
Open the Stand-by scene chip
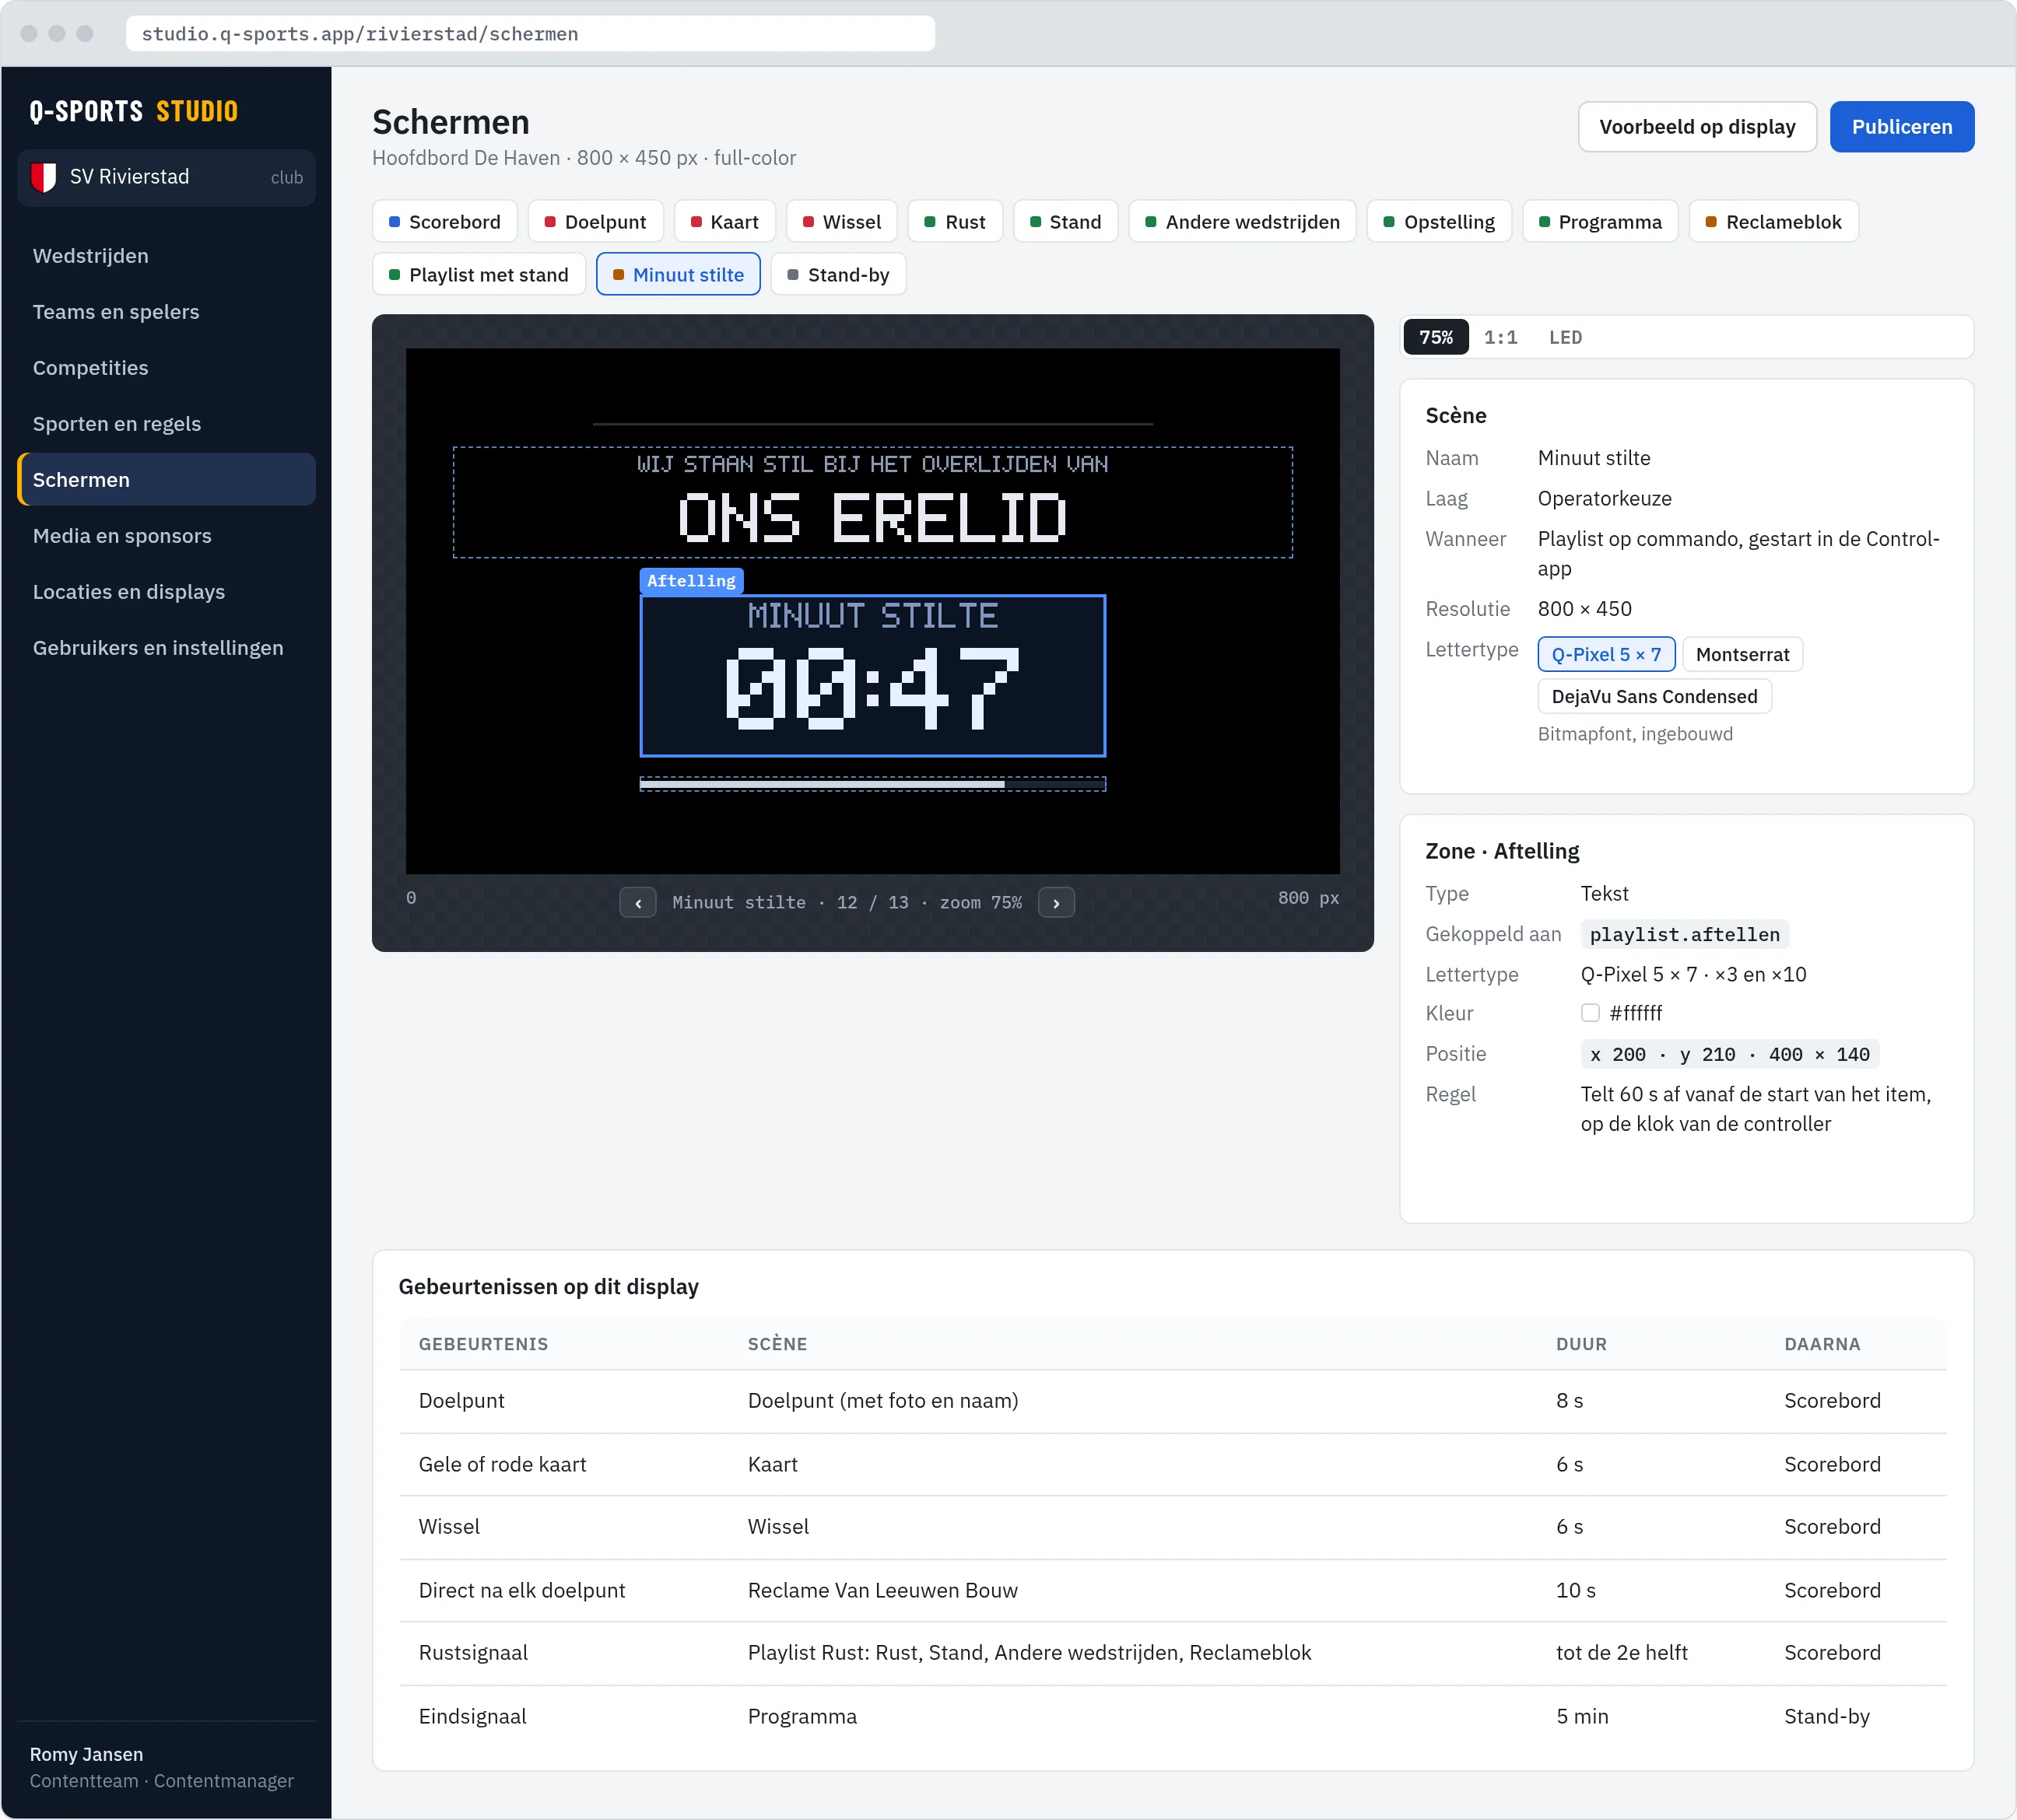(838, 275)
